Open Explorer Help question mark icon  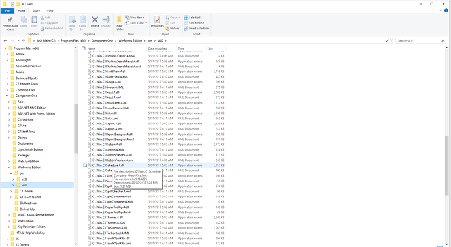(x=446, y=10)
